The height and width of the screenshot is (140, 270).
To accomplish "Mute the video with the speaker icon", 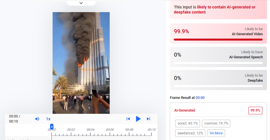I will (37, 119).
